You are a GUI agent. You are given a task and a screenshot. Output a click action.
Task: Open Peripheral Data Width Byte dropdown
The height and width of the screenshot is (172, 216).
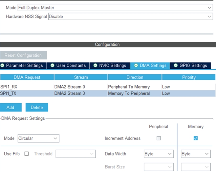pos(159,154)
